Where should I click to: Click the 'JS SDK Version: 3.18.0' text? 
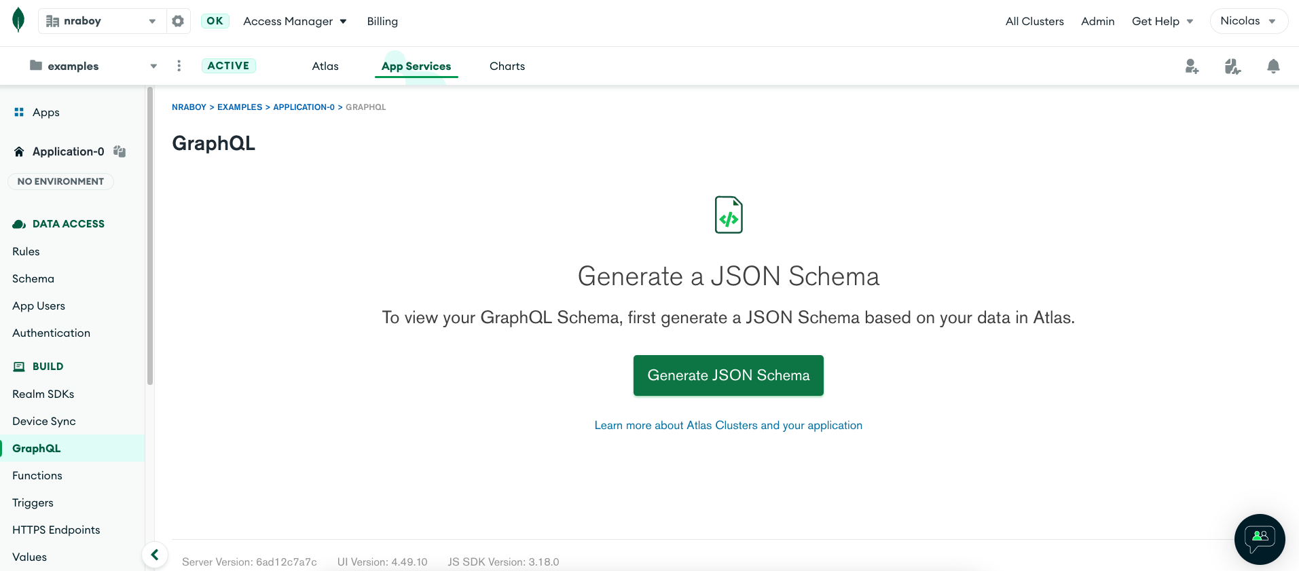[503, 562]
